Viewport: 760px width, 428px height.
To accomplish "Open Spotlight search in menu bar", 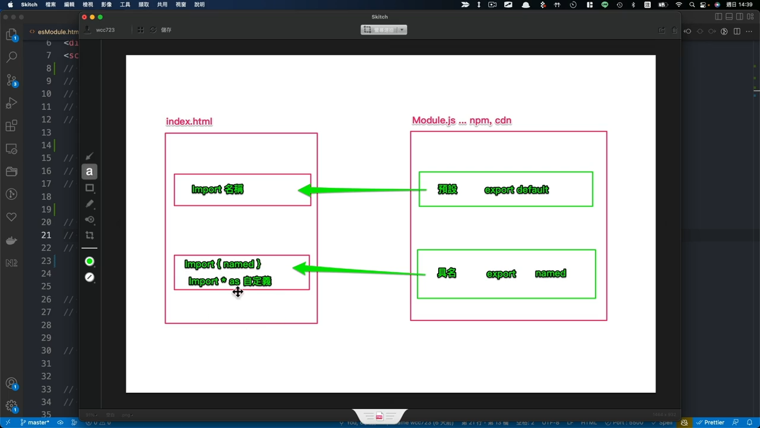I will [692, 4].
